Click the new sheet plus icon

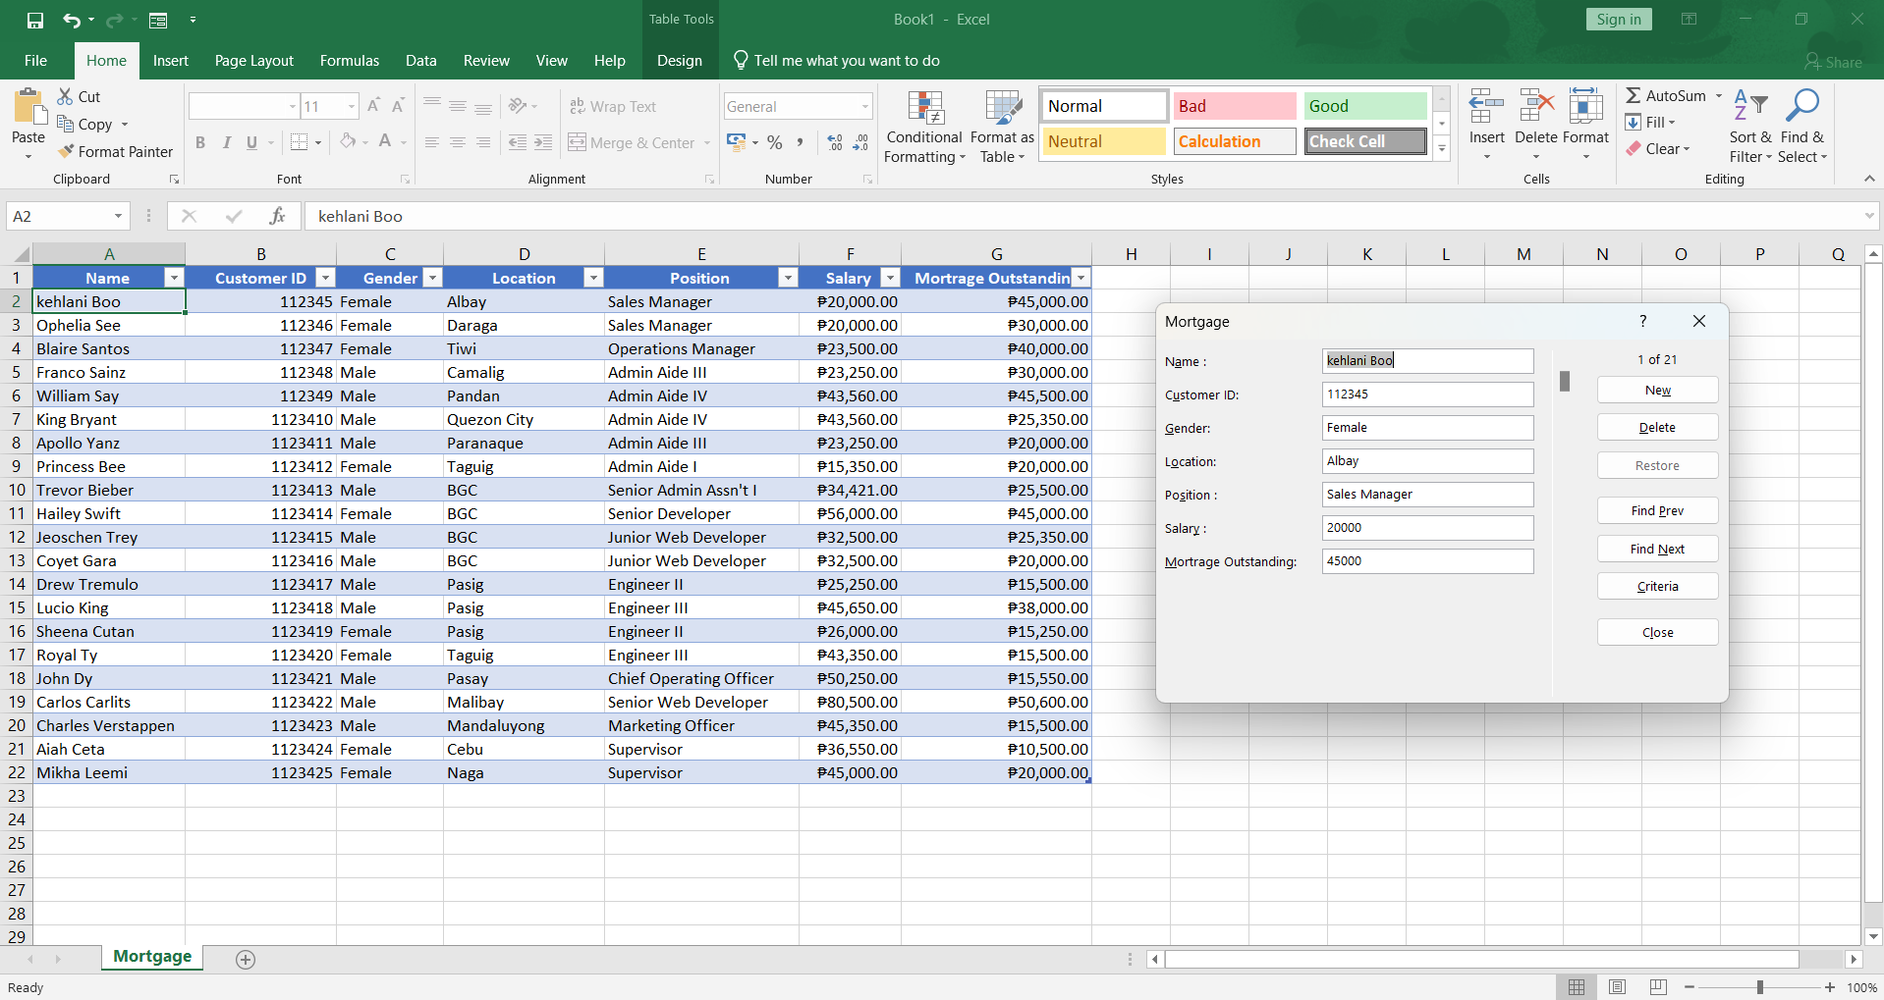click(246, 960)
